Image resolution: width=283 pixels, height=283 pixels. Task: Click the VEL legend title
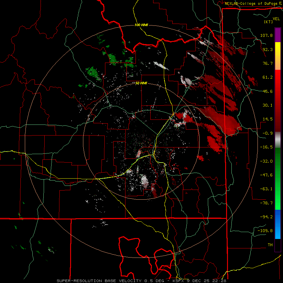[276, 19]
